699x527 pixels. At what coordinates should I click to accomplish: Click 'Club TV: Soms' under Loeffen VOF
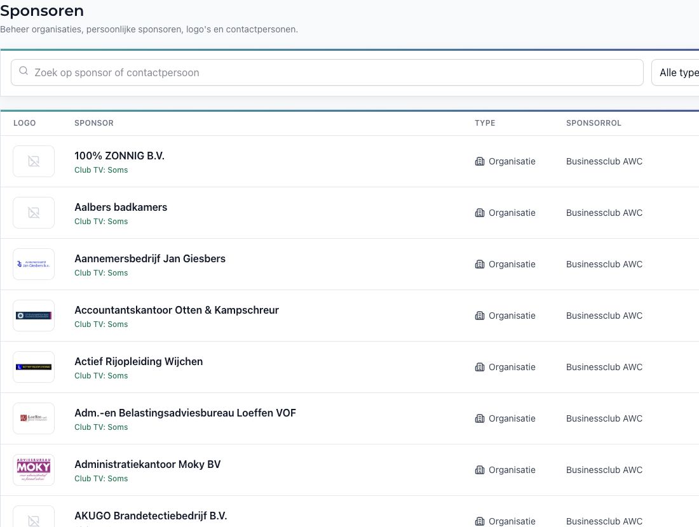point(101,427)
